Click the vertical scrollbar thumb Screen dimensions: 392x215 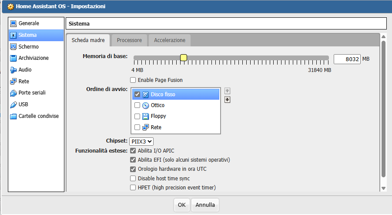pos(383,109)
